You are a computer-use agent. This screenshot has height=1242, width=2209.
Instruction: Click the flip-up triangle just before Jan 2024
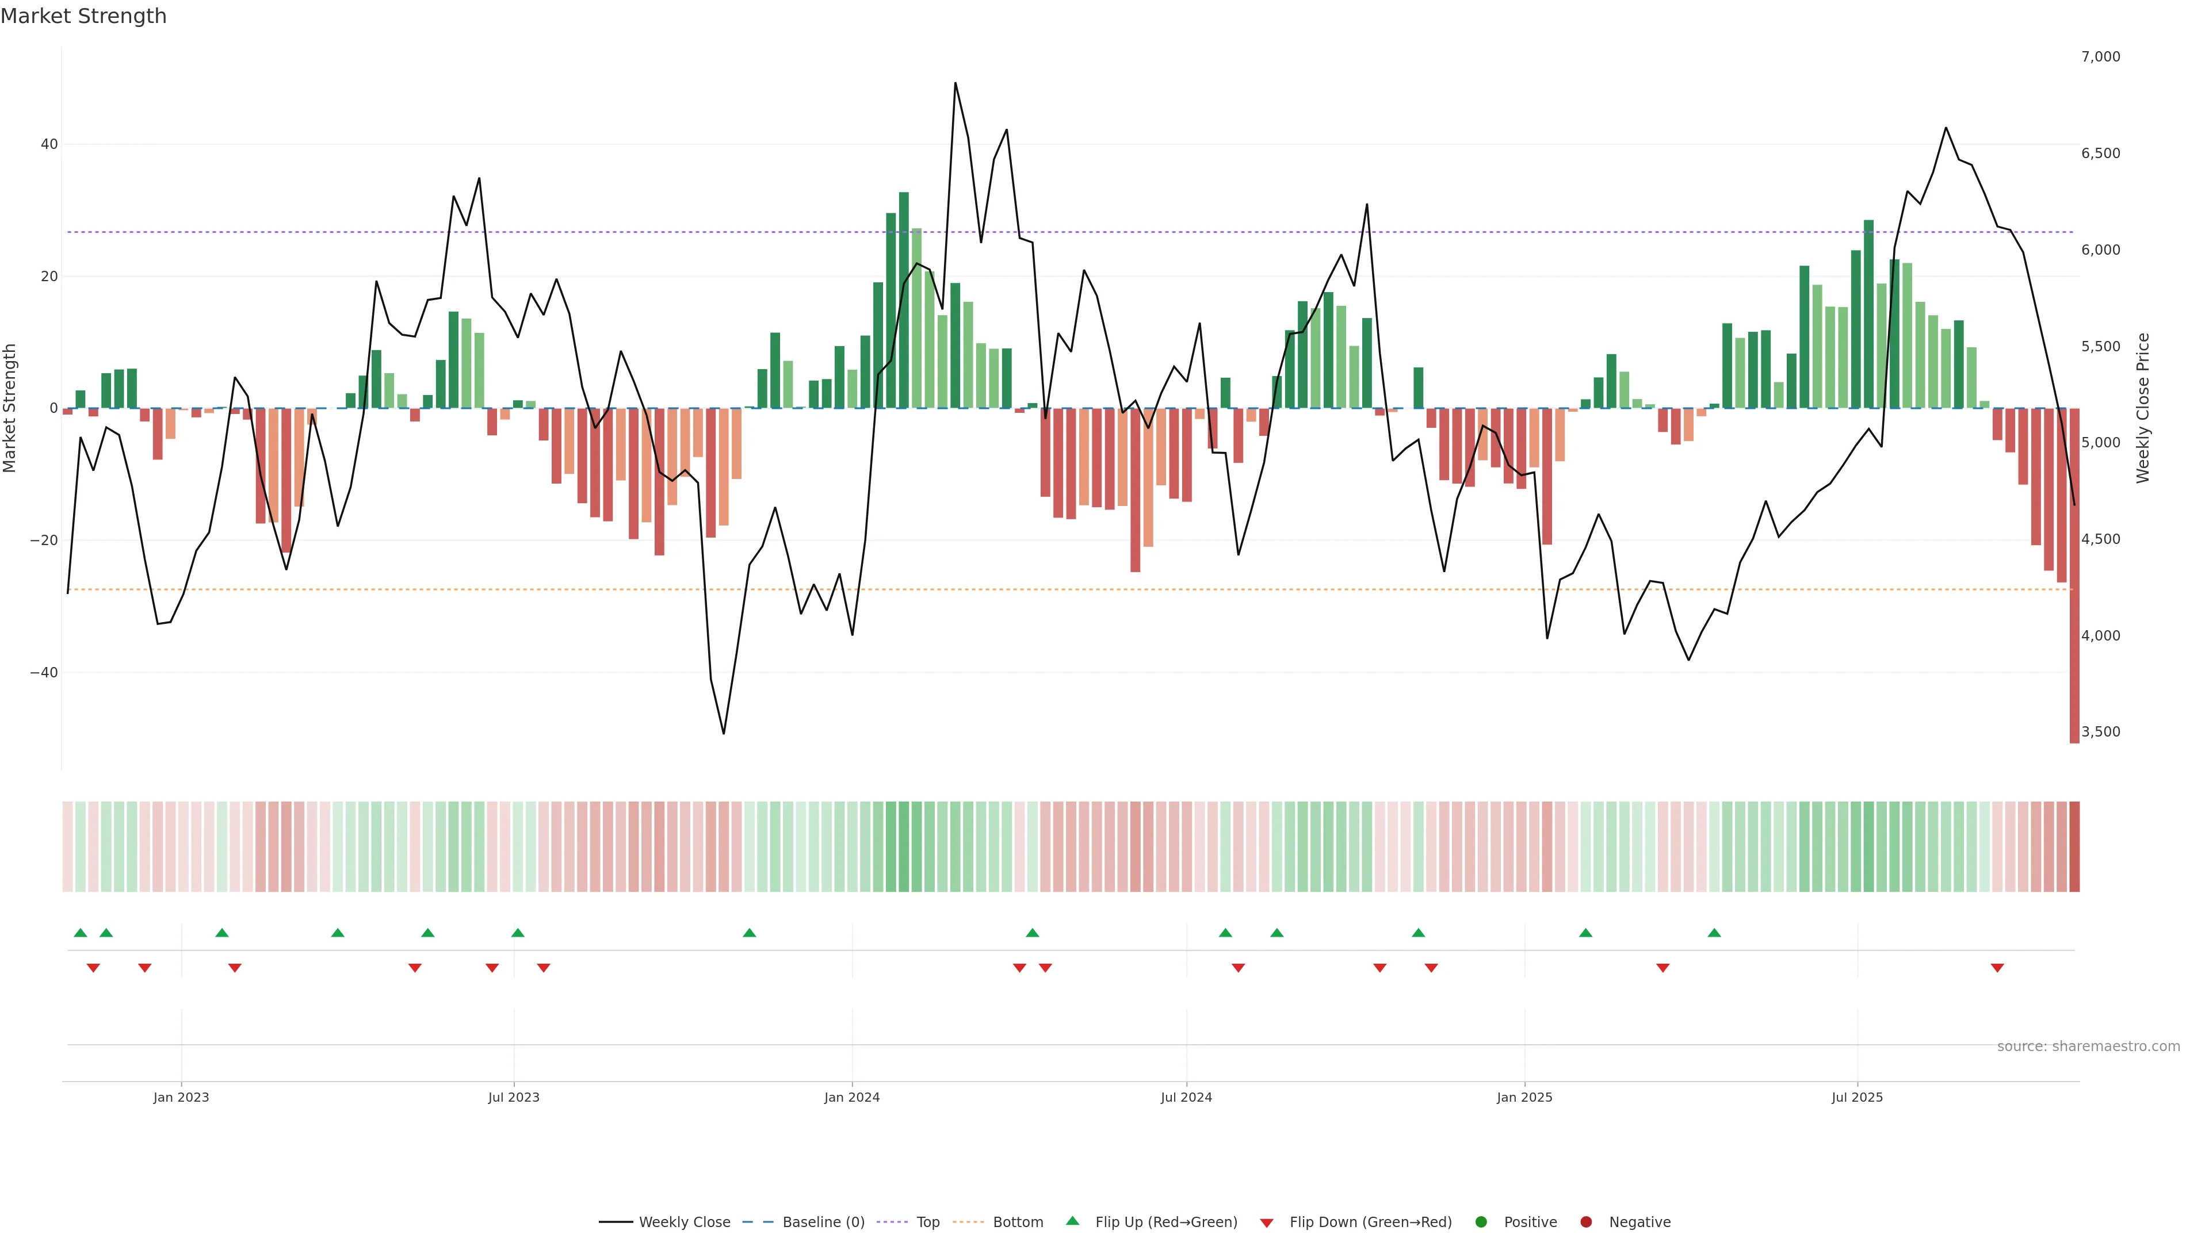click(x=750, y=933)
